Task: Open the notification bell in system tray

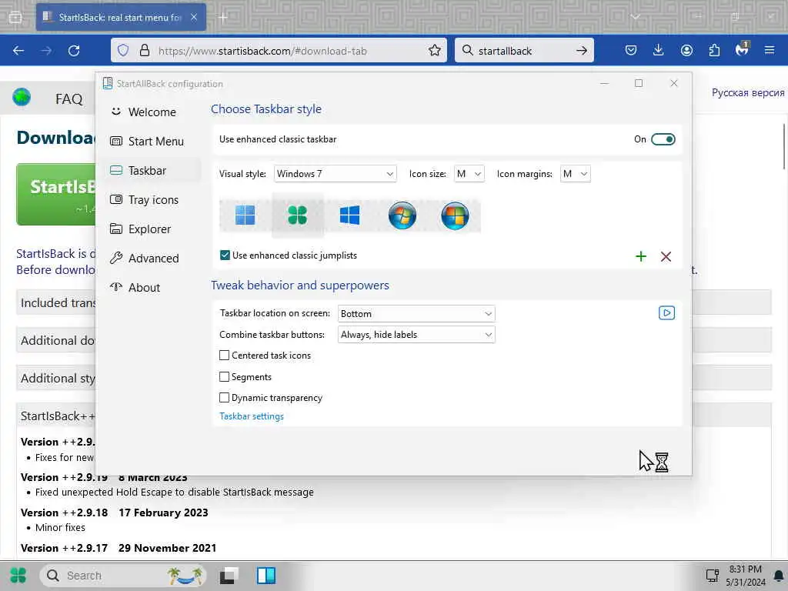Action: 779,576
